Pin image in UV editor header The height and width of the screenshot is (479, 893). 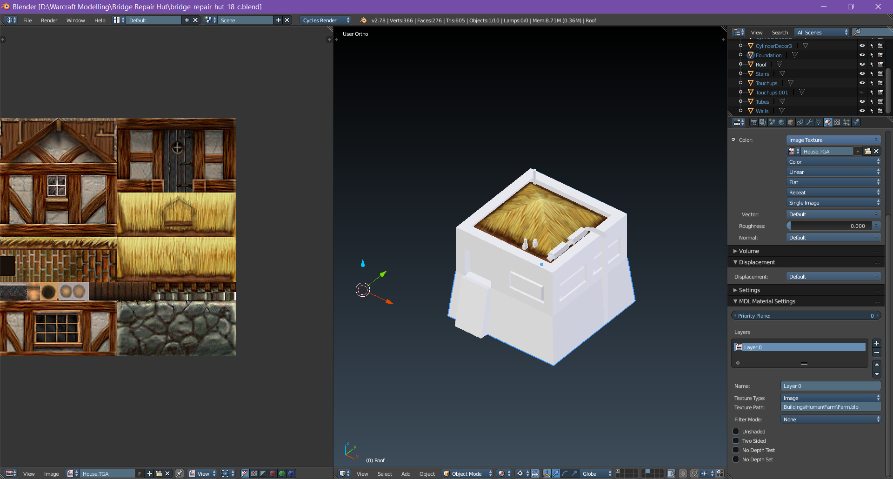[180, 473]
